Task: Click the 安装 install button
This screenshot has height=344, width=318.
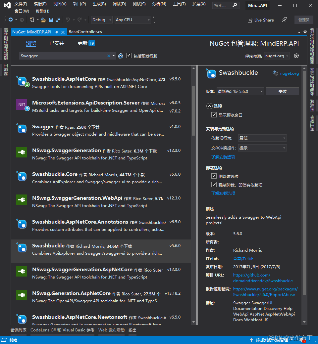Action: click(x=283, y=92)
